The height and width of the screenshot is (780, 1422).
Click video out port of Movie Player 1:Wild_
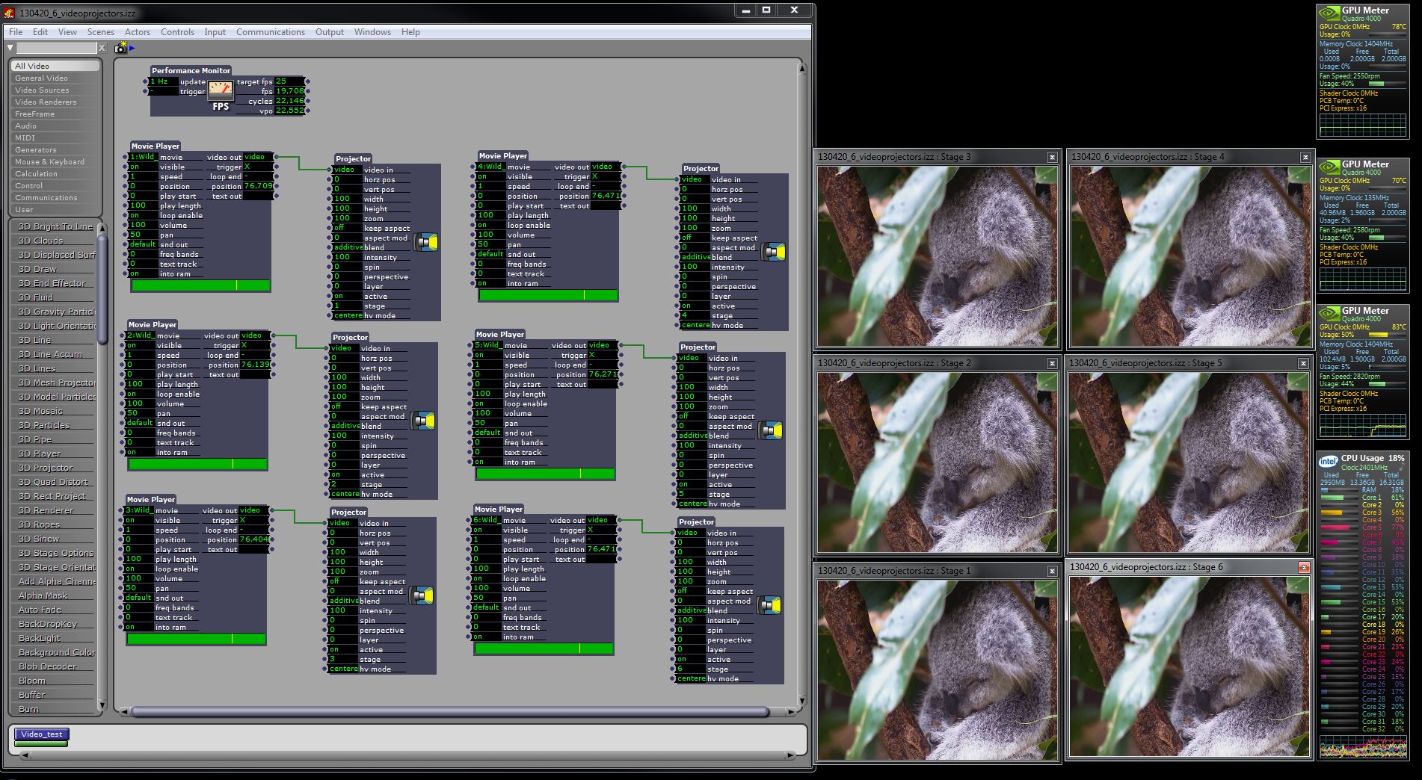click(x=276, y=157)
